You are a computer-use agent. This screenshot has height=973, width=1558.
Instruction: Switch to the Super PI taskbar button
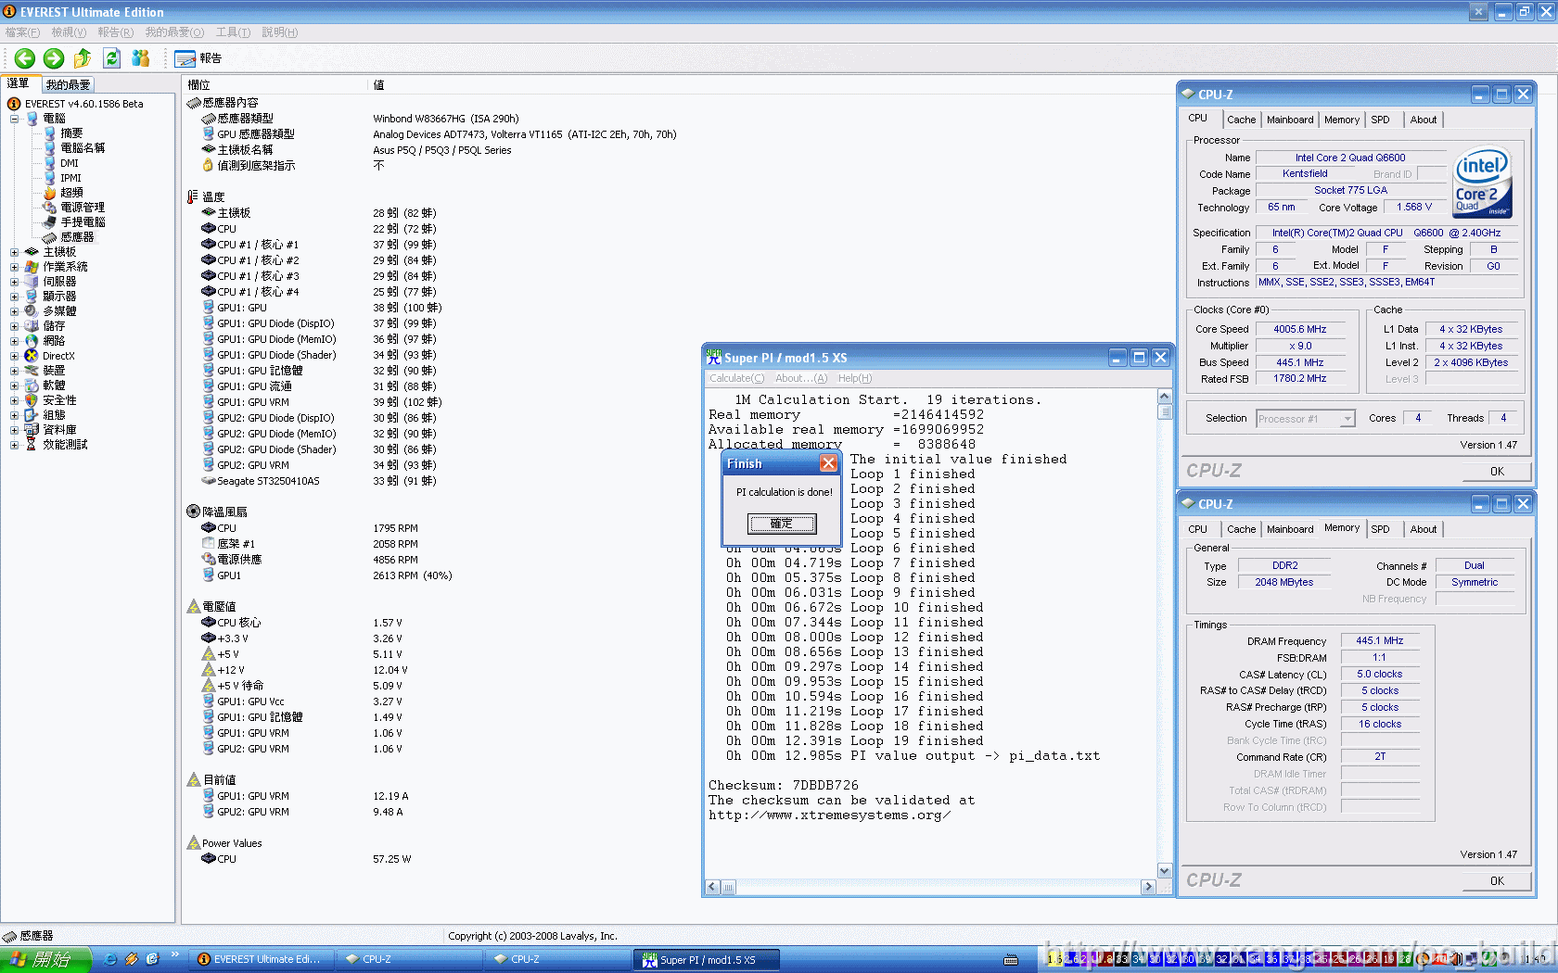click(x=707, y=960)
